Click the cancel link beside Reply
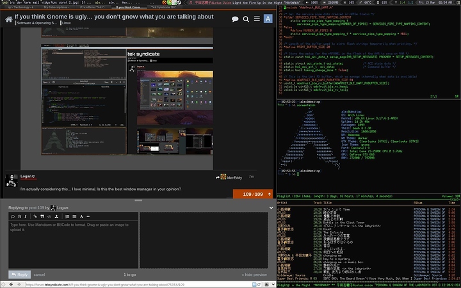The height and width of the screenshot is (288, 461). pyautogui.click(x=39, y=274)
